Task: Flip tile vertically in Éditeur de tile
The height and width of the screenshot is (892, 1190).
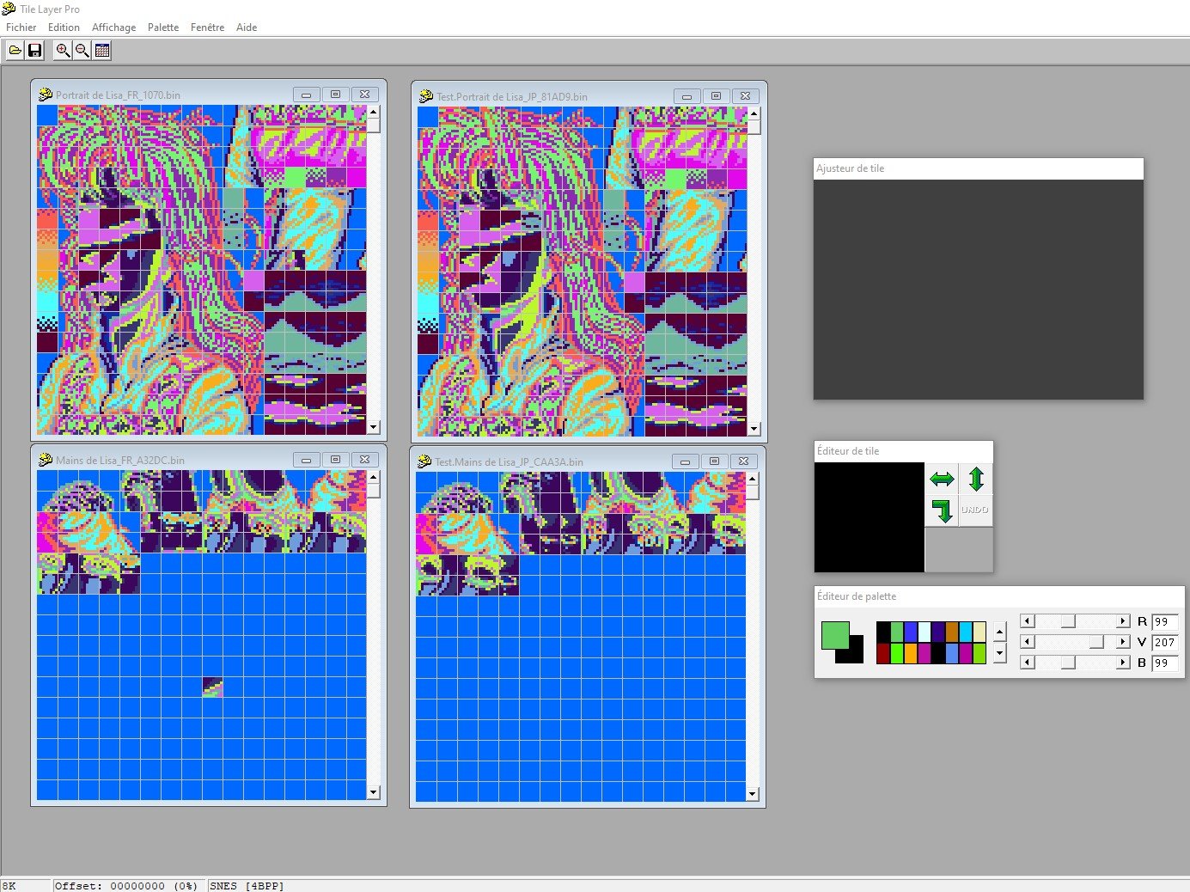Action: (975, 479)
